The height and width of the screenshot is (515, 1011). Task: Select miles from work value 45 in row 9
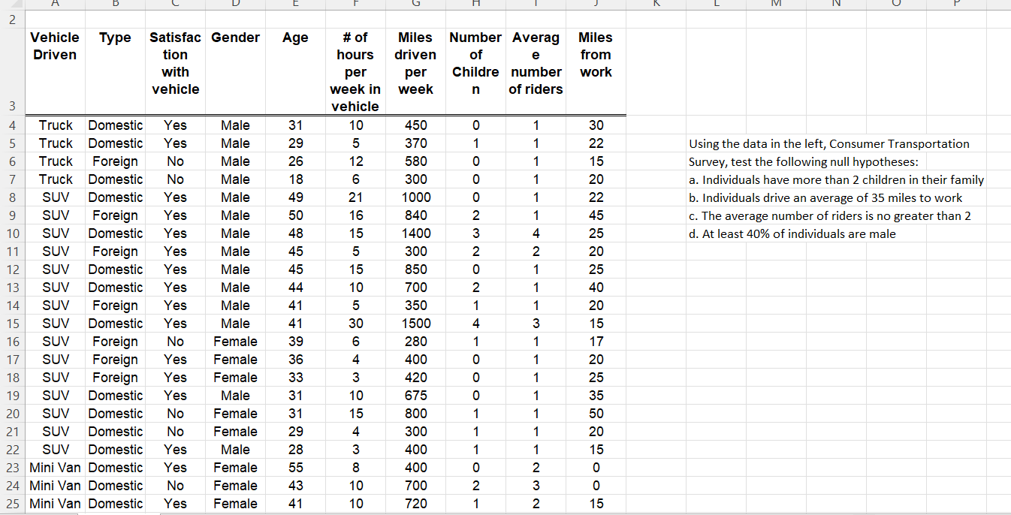tap(596, 215)
